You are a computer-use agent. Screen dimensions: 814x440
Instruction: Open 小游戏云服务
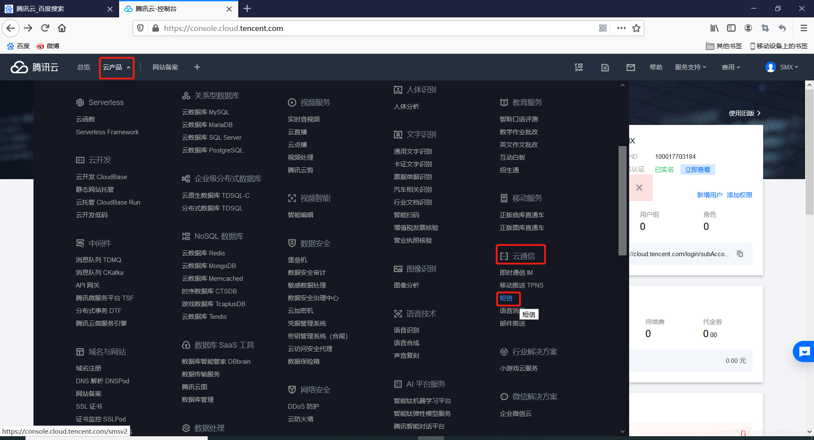tap(519, 368)
